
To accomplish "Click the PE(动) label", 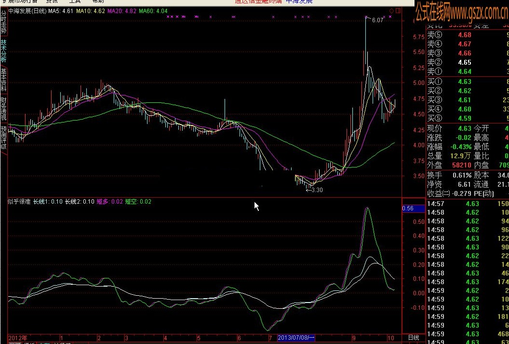I will pyautogui.click(x=484, y=193).
